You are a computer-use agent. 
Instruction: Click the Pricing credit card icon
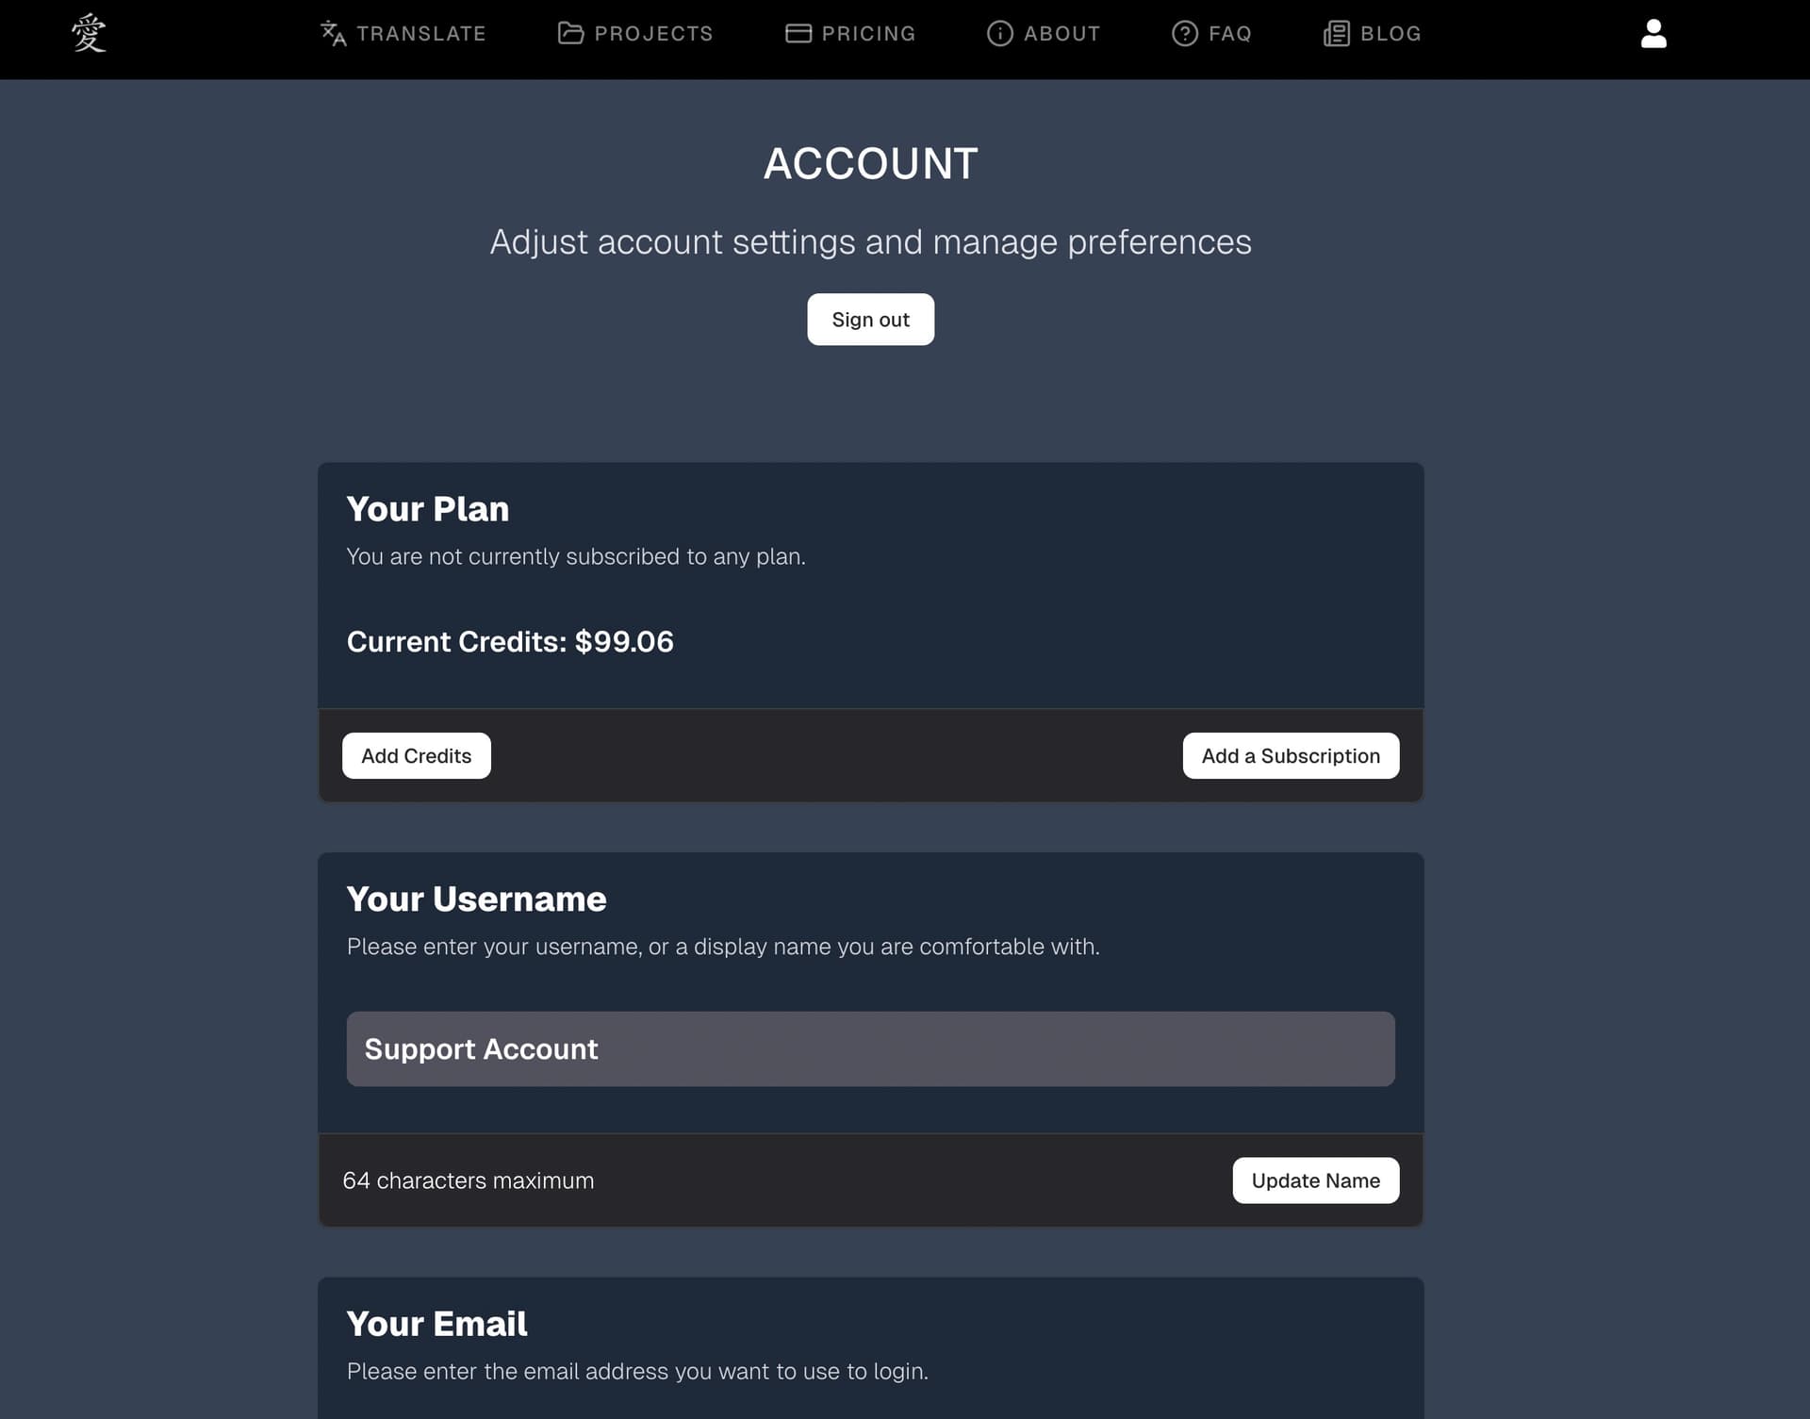797,33
